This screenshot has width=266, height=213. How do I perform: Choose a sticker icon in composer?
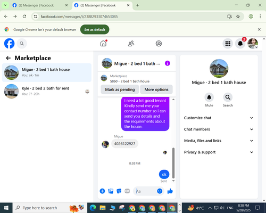[x=119, y=191]
